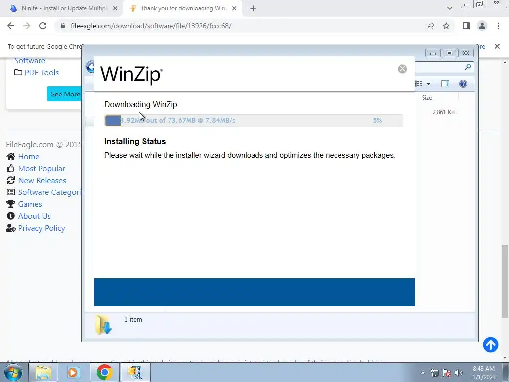Open Software Categories link
Viewport: 509px width, 382px height.
pos(49,192)
